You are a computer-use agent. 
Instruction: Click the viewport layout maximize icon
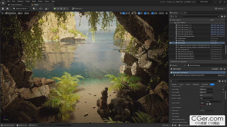(167, 13)
